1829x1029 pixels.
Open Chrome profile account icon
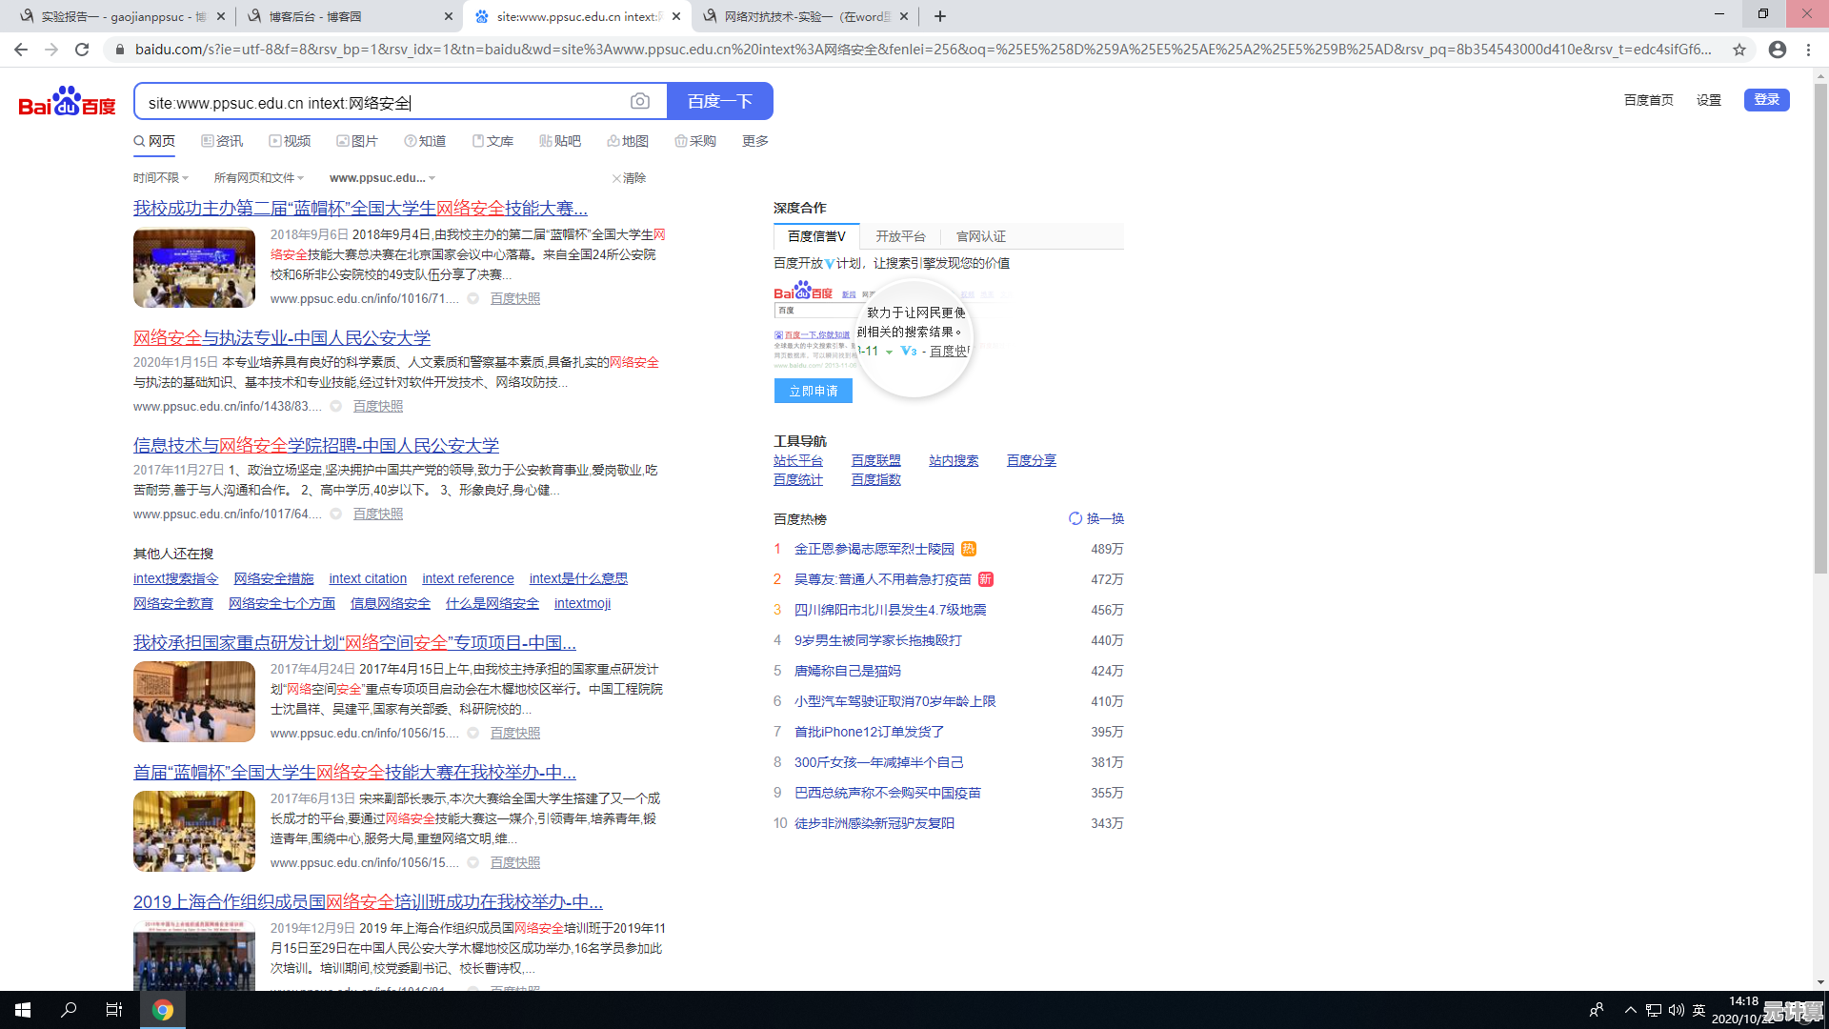[1778, 50]
